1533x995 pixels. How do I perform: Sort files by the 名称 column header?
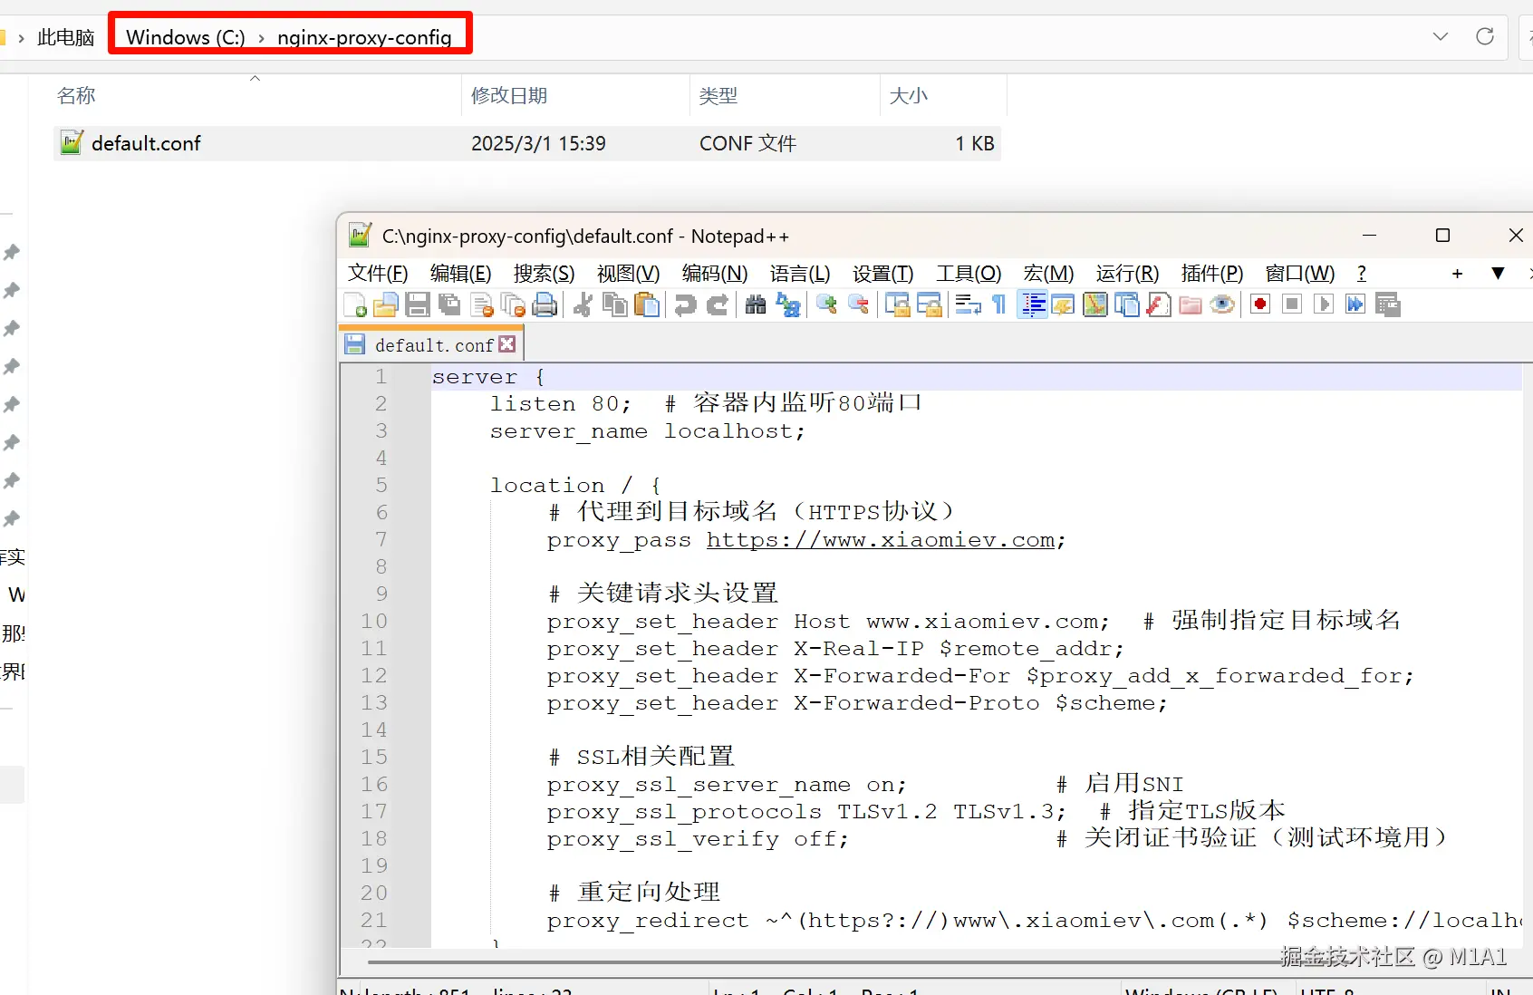tap(76, 95)
